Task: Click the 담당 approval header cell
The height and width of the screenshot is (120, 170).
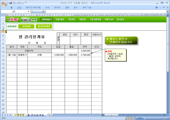Action: [65, 34]
